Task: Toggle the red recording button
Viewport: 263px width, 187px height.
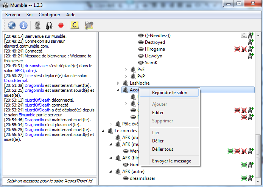Action: coord(61,25)
